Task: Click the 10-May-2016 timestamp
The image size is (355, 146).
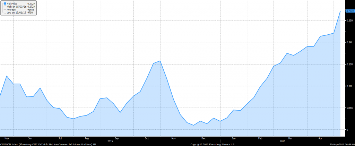Action: click(x=343, y=144)
